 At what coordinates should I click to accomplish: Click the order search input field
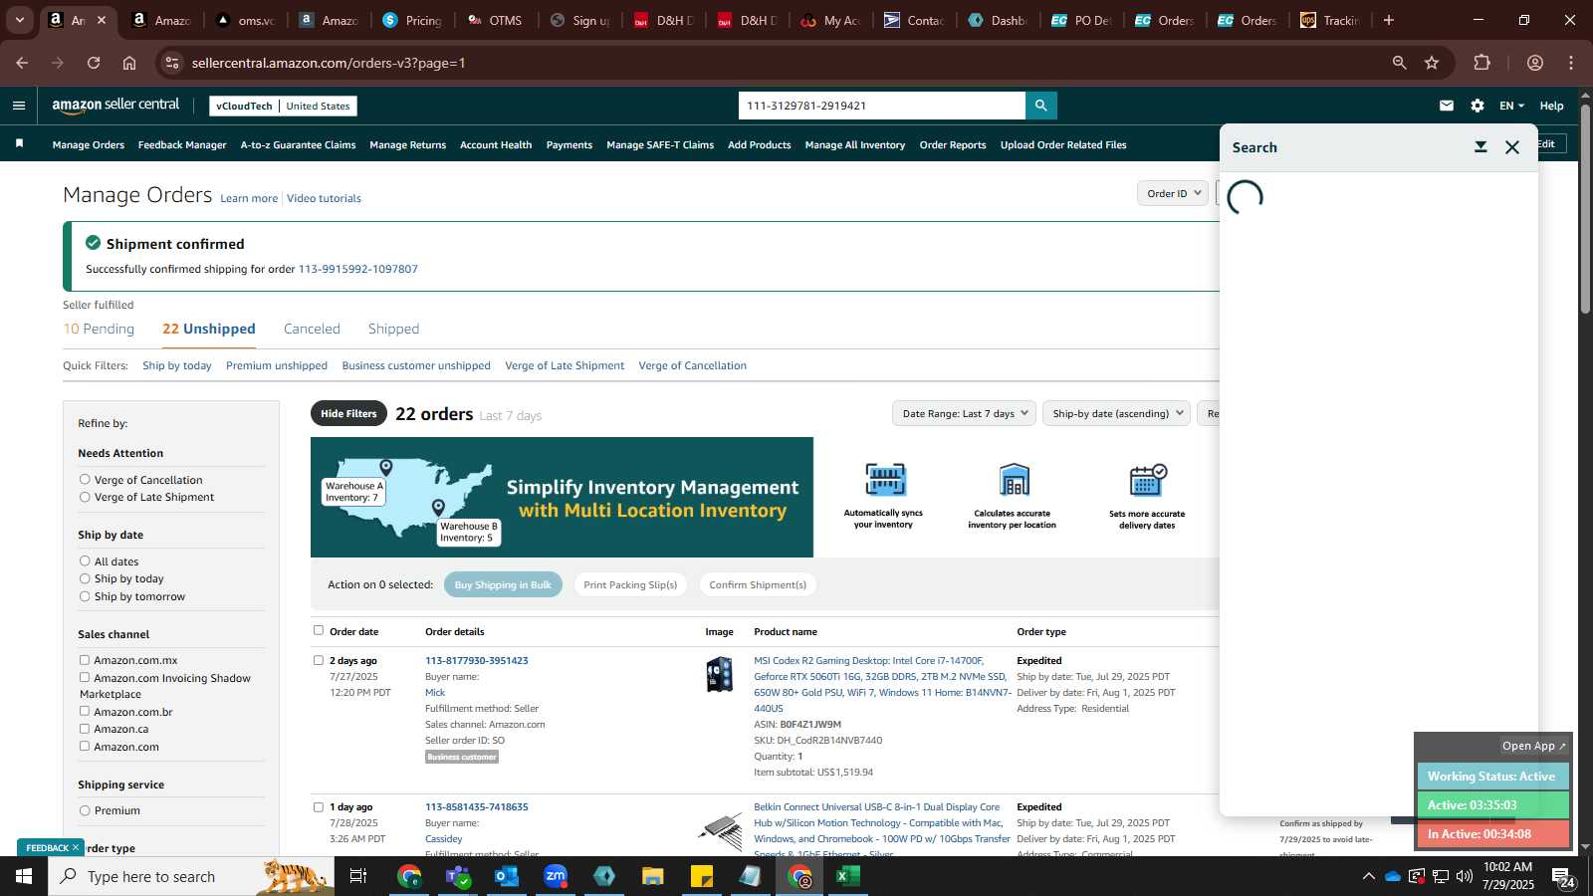pos(882,106)
